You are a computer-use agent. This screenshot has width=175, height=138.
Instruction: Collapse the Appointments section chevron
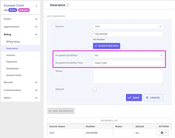pyautogui.click(x=36, y=27)
